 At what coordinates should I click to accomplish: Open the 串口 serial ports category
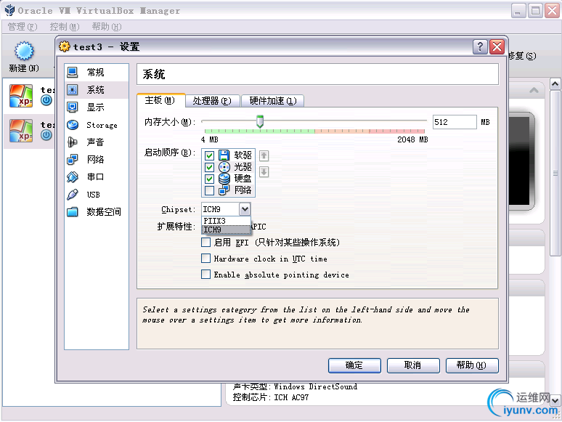[x=96, y=176]
